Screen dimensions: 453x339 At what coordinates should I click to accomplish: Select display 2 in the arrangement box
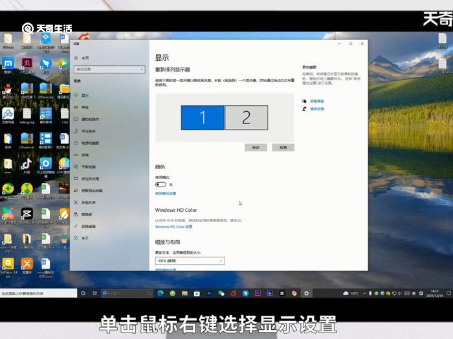pyautogui.click(x=246, y=118)
